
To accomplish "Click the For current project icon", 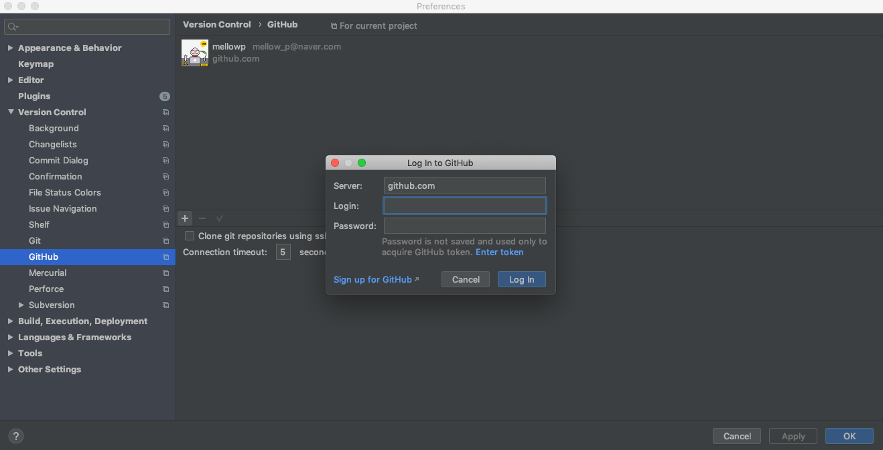I will pos(334,26).
